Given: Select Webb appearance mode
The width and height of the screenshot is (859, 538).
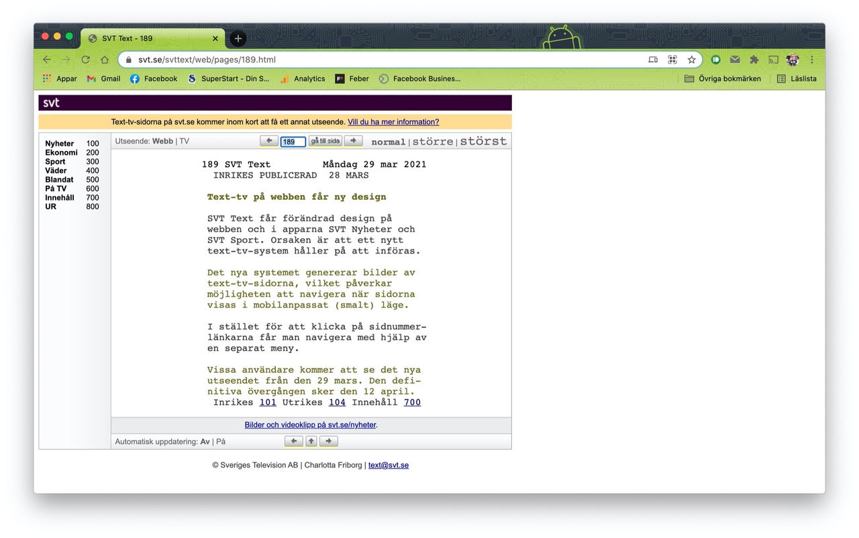Looking at the screenshot, I should (x=162, y=142).
